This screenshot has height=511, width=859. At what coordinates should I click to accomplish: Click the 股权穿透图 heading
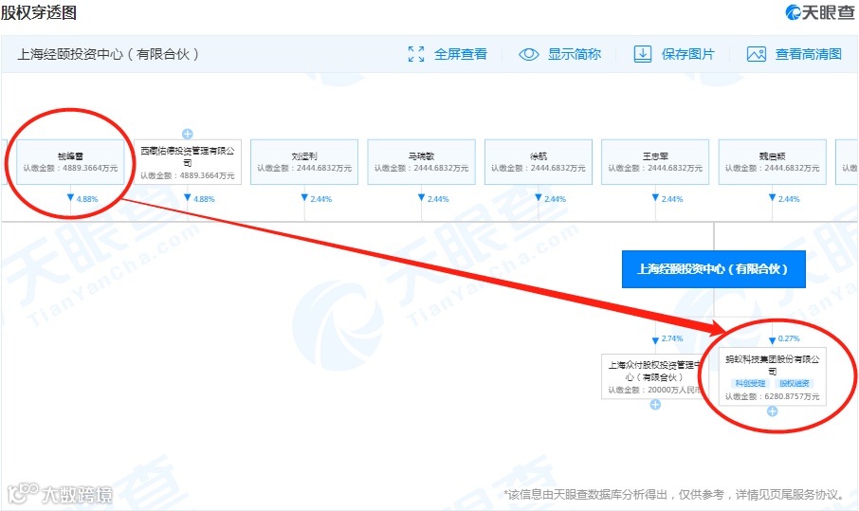point(38,12)
